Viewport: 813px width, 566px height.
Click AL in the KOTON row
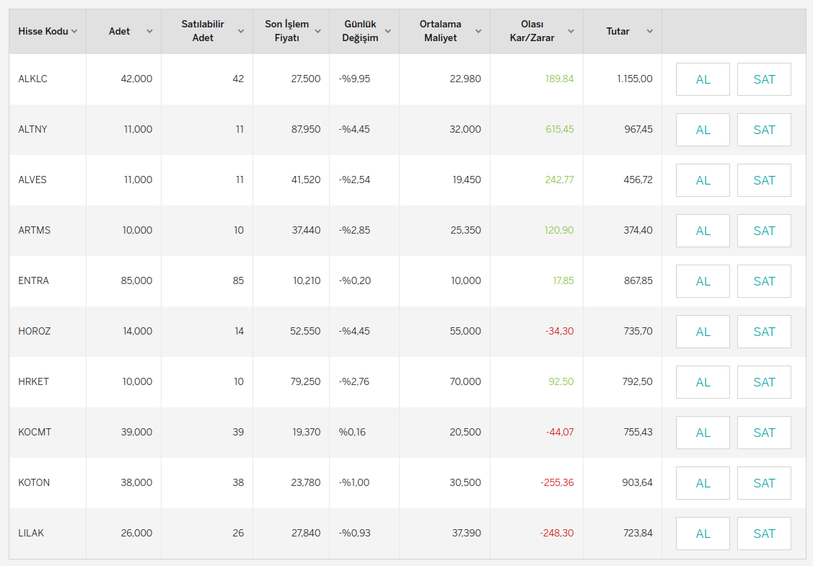703,483
